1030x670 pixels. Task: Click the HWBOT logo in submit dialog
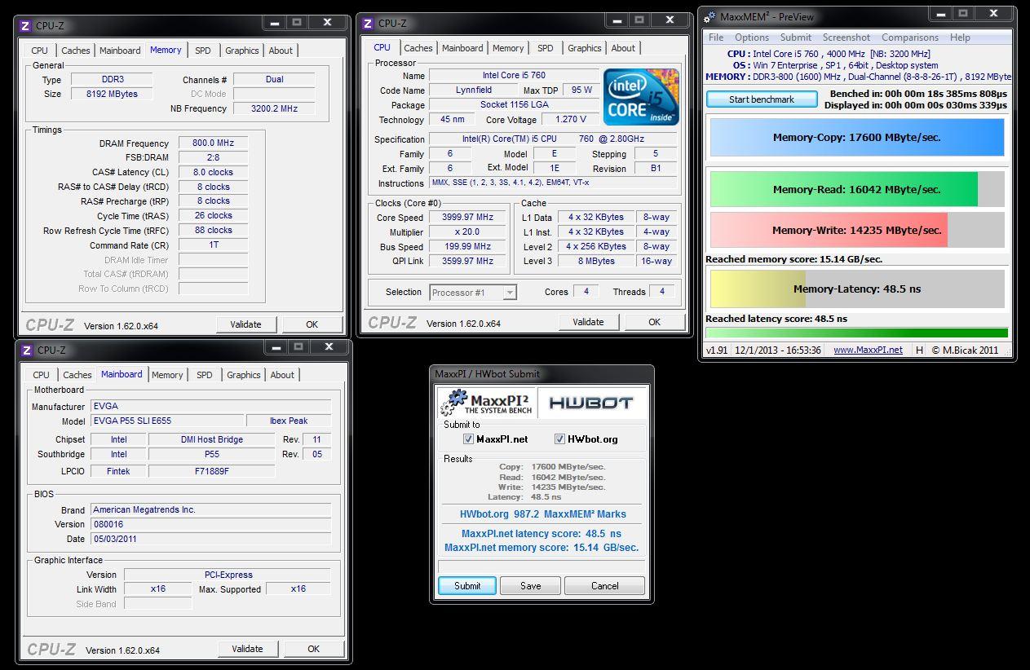pos(591,402)
